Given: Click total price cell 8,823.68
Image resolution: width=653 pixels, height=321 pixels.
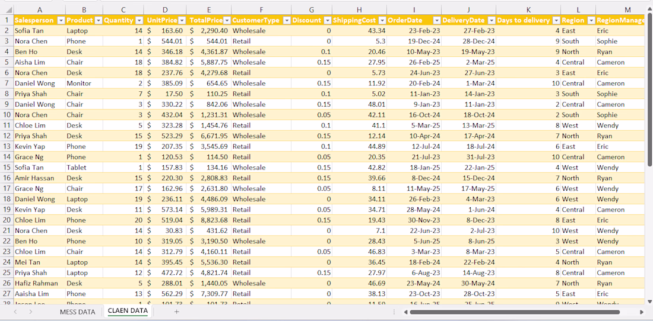Looking at the screenshot, I should [208, 220].
